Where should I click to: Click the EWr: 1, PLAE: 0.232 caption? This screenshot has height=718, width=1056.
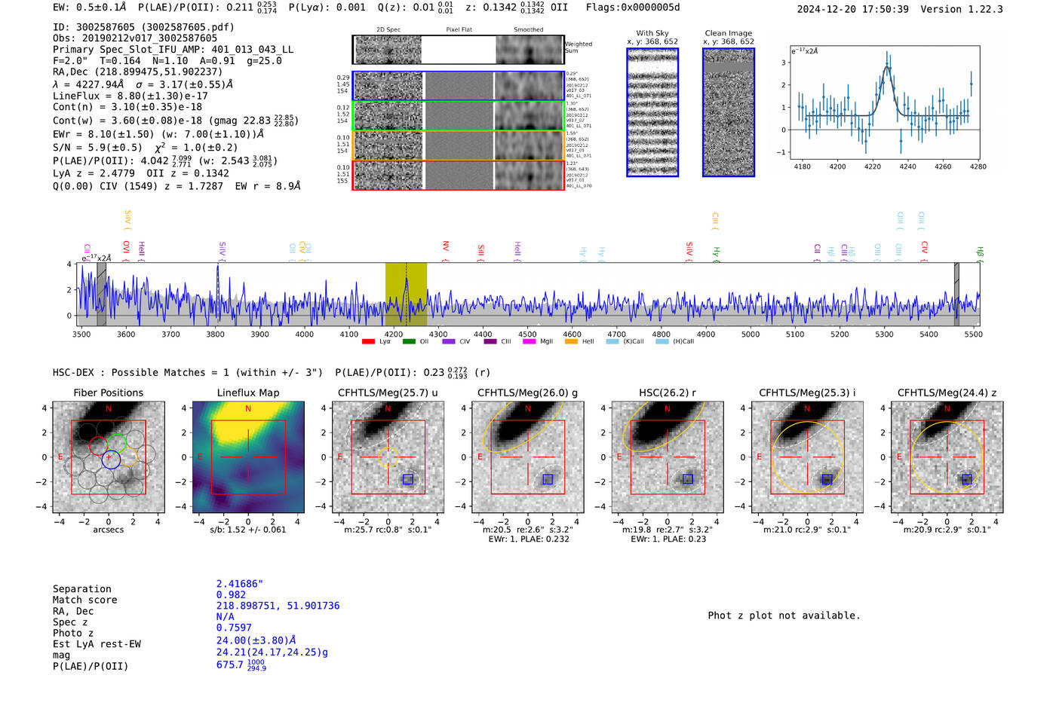click(x=528, y=539)
